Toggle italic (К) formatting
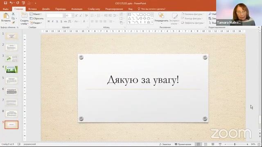Screen dimensions: 262x147 pyautogui.click(x=53, y=21)
